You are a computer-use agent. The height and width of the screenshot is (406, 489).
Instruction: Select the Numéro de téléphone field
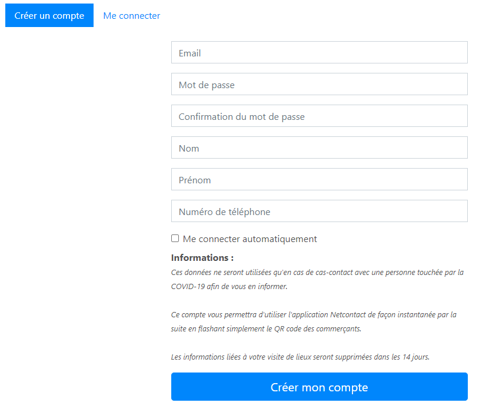point(320,211)
